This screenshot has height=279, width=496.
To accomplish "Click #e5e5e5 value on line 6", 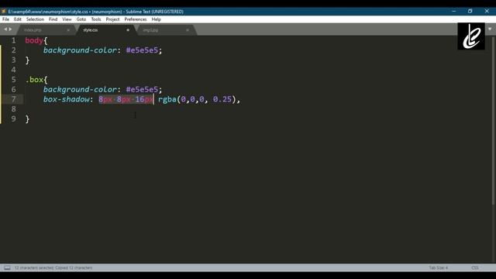I will pos(142,90).
